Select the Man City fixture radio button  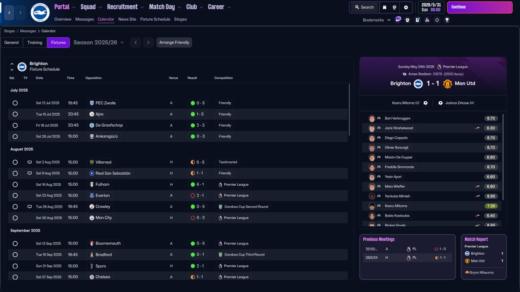click(15, 218)
